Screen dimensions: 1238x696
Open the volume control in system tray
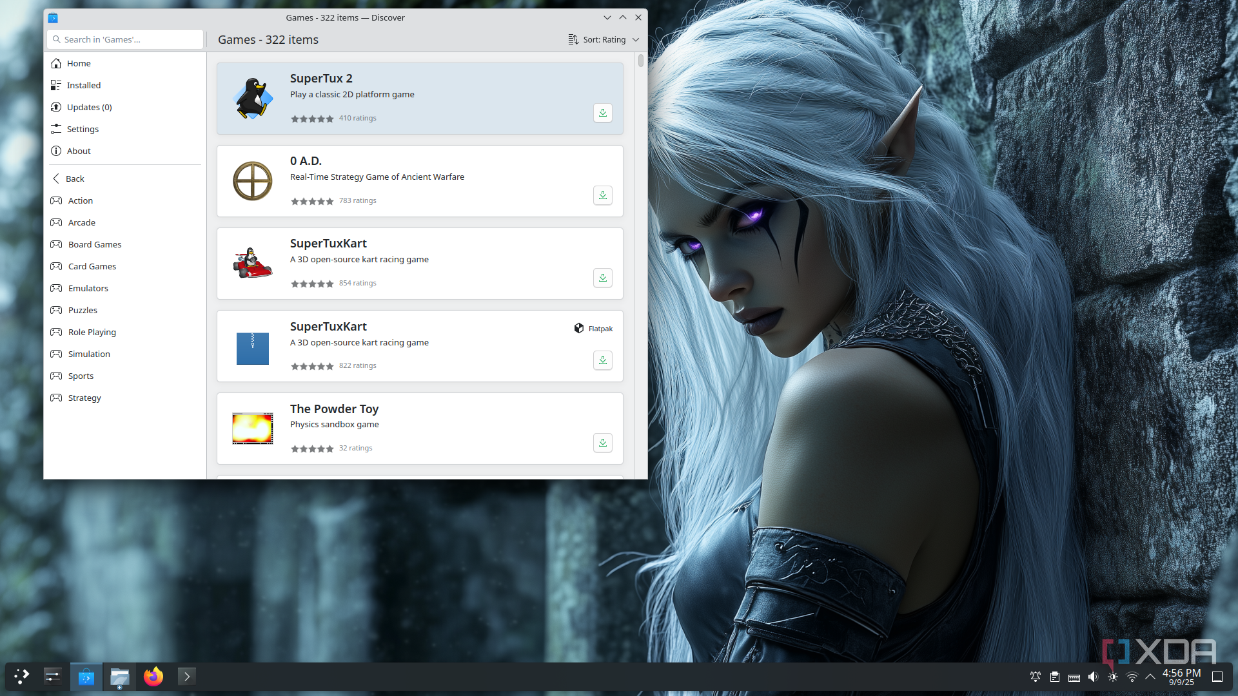[1093, 677]
